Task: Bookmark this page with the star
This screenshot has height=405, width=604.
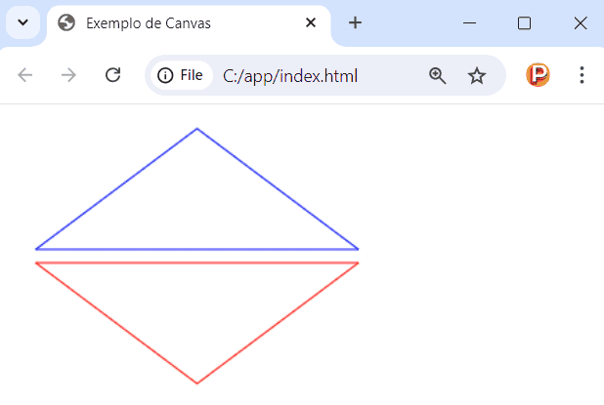Action: pyautogui.click(x=477, y=75)
